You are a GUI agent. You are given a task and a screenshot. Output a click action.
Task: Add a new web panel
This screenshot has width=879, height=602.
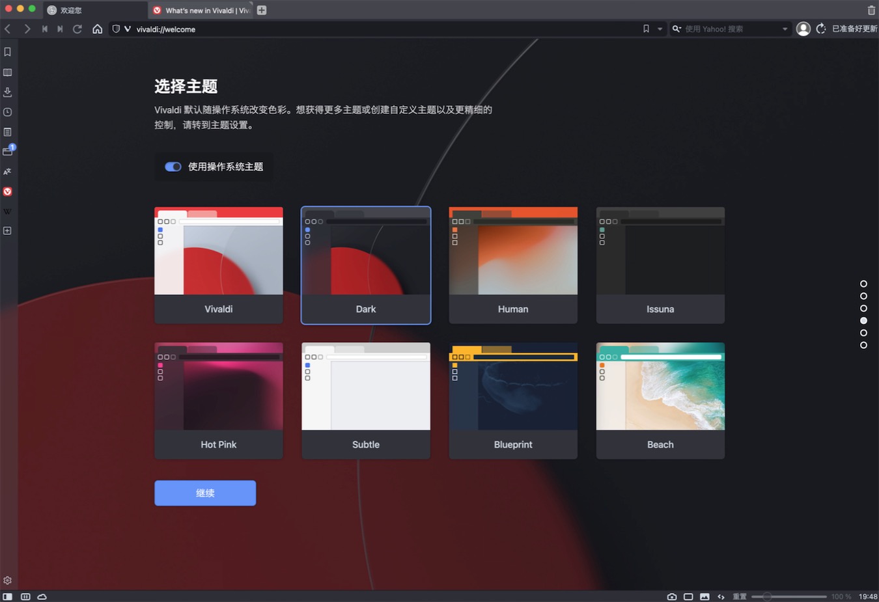[8, 231]
